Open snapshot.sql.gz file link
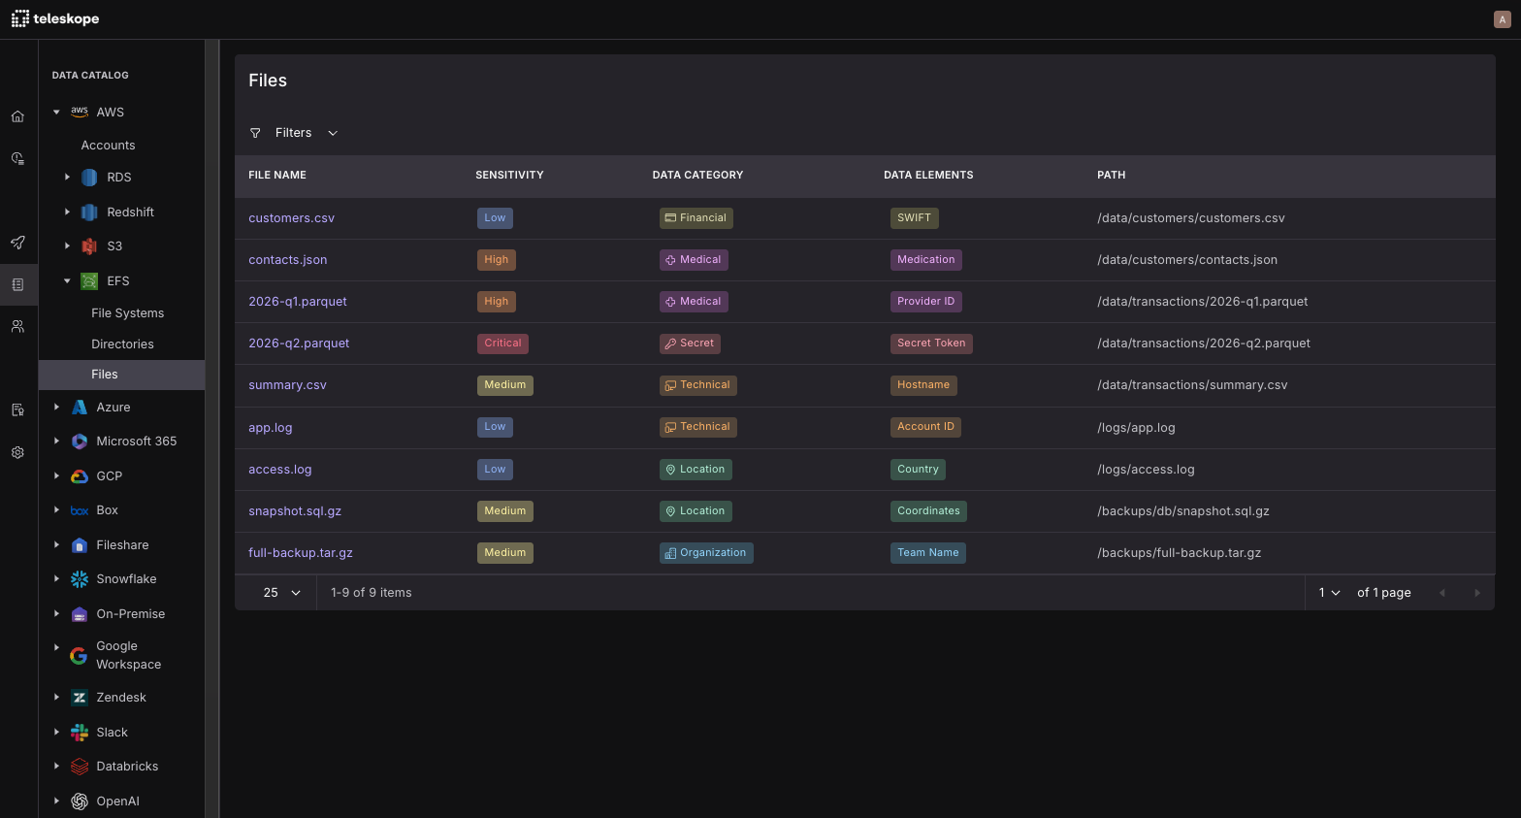1521x818 pixels. point(295,511)
